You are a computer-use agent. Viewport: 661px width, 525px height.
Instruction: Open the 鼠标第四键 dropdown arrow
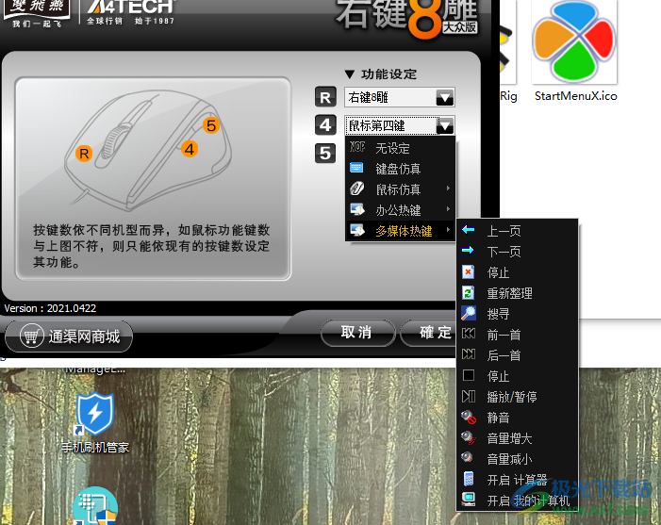point(445,125)
